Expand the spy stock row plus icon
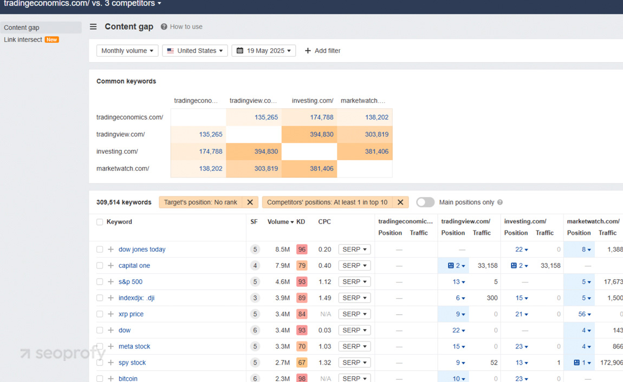 [x=111, y=363]
